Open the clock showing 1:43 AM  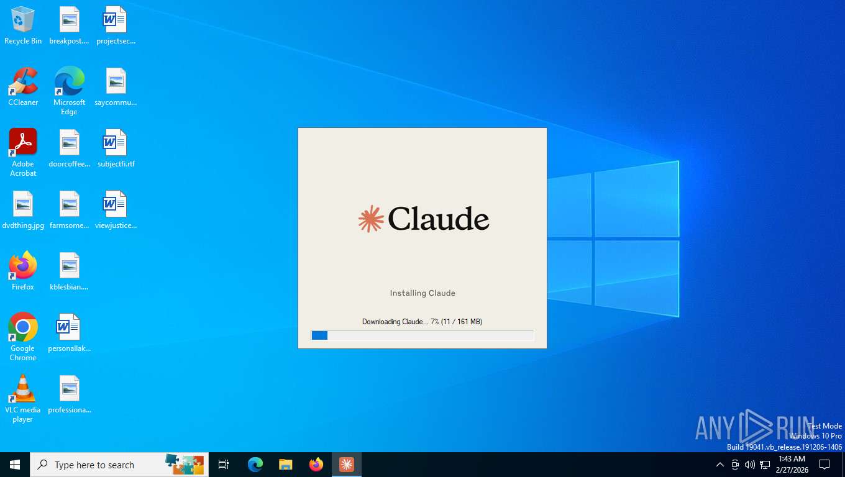point(792,465)
